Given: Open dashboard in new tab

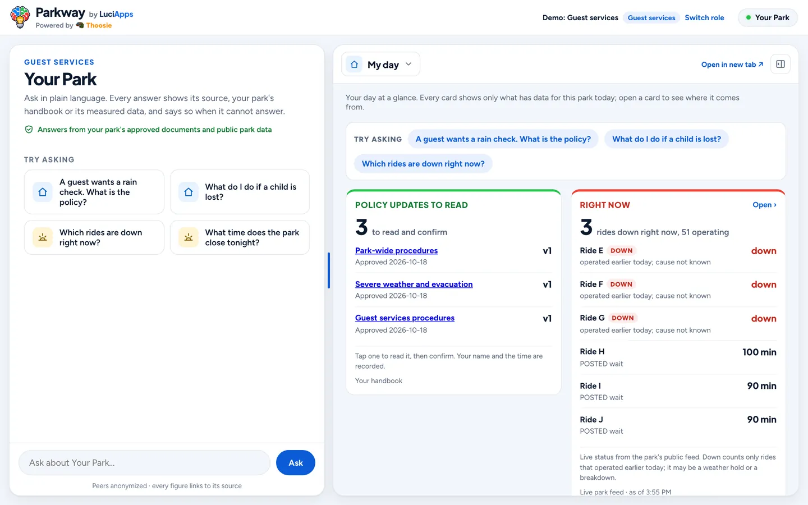Looking at the screenshot, I should click(732, 65).
